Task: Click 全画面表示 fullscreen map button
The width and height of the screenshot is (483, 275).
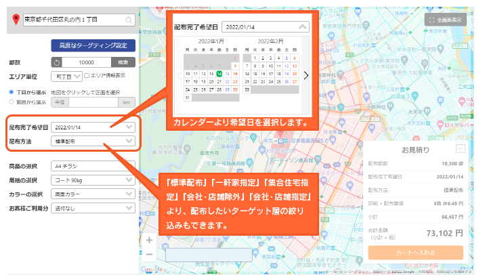Action: [x=446, y=20]
